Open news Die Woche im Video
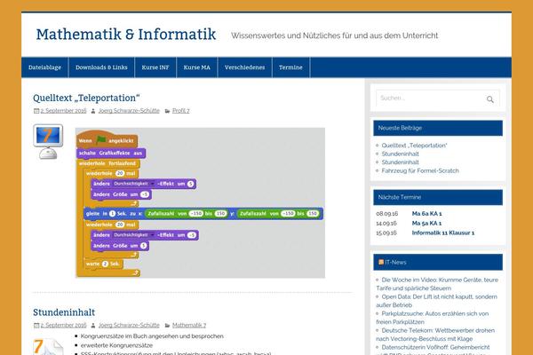 click(x=437, y=284)
